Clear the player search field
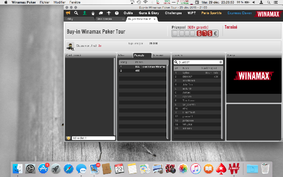 click(221, 62)
